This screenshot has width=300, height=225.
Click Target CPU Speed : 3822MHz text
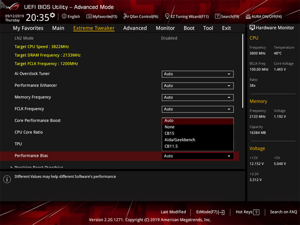point(42,47)
